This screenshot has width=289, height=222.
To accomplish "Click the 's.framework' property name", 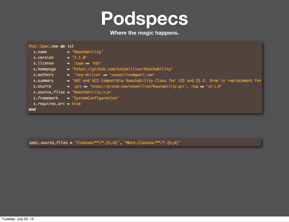I will point(45,98).
